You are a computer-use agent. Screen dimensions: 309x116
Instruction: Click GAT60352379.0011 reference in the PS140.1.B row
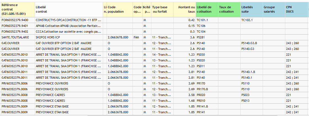pos(18,72)
